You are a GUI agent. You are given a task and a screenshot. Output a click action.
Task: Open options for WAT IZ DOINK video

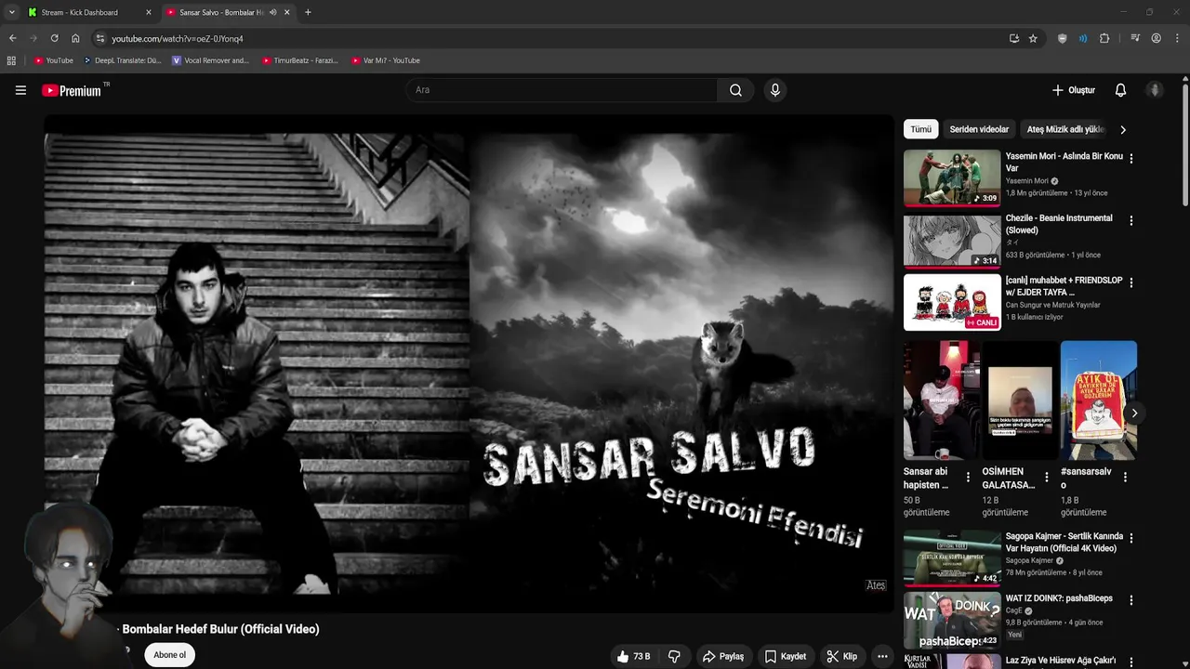click(1130, 601)
